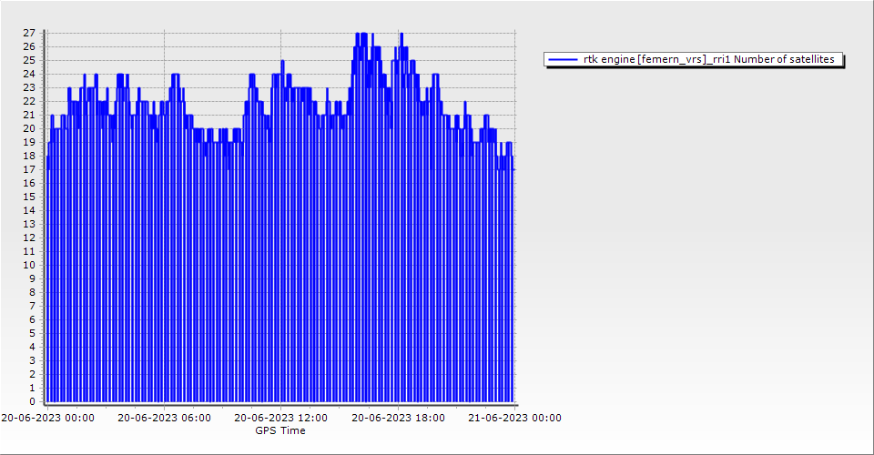Click the 5 value on the vertical axis
Viewport: 874px width, 455px height.
click(x=32, y=333)
